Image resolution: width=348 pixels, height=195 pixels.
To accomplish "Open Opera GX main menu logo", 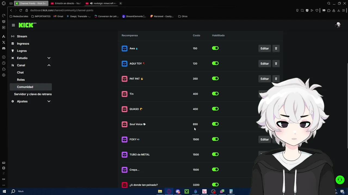I will point(4,4).
